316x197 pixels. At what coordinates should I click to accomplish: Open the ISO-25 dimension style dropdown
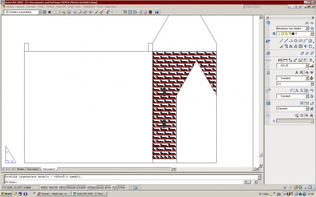[x=293, y=66]
